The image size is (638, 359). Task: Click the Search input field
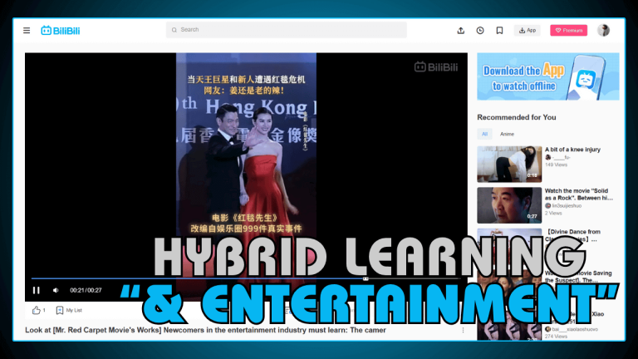pos(287,30)
